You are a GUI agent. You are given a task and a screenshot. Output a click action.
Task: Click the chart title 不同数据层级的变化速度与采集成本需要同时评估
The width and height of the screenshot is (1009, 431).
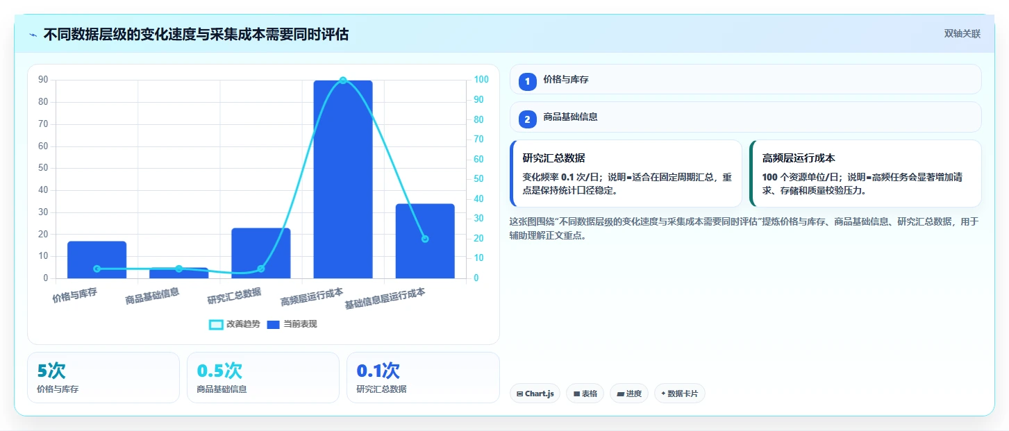tap(196, 34)
